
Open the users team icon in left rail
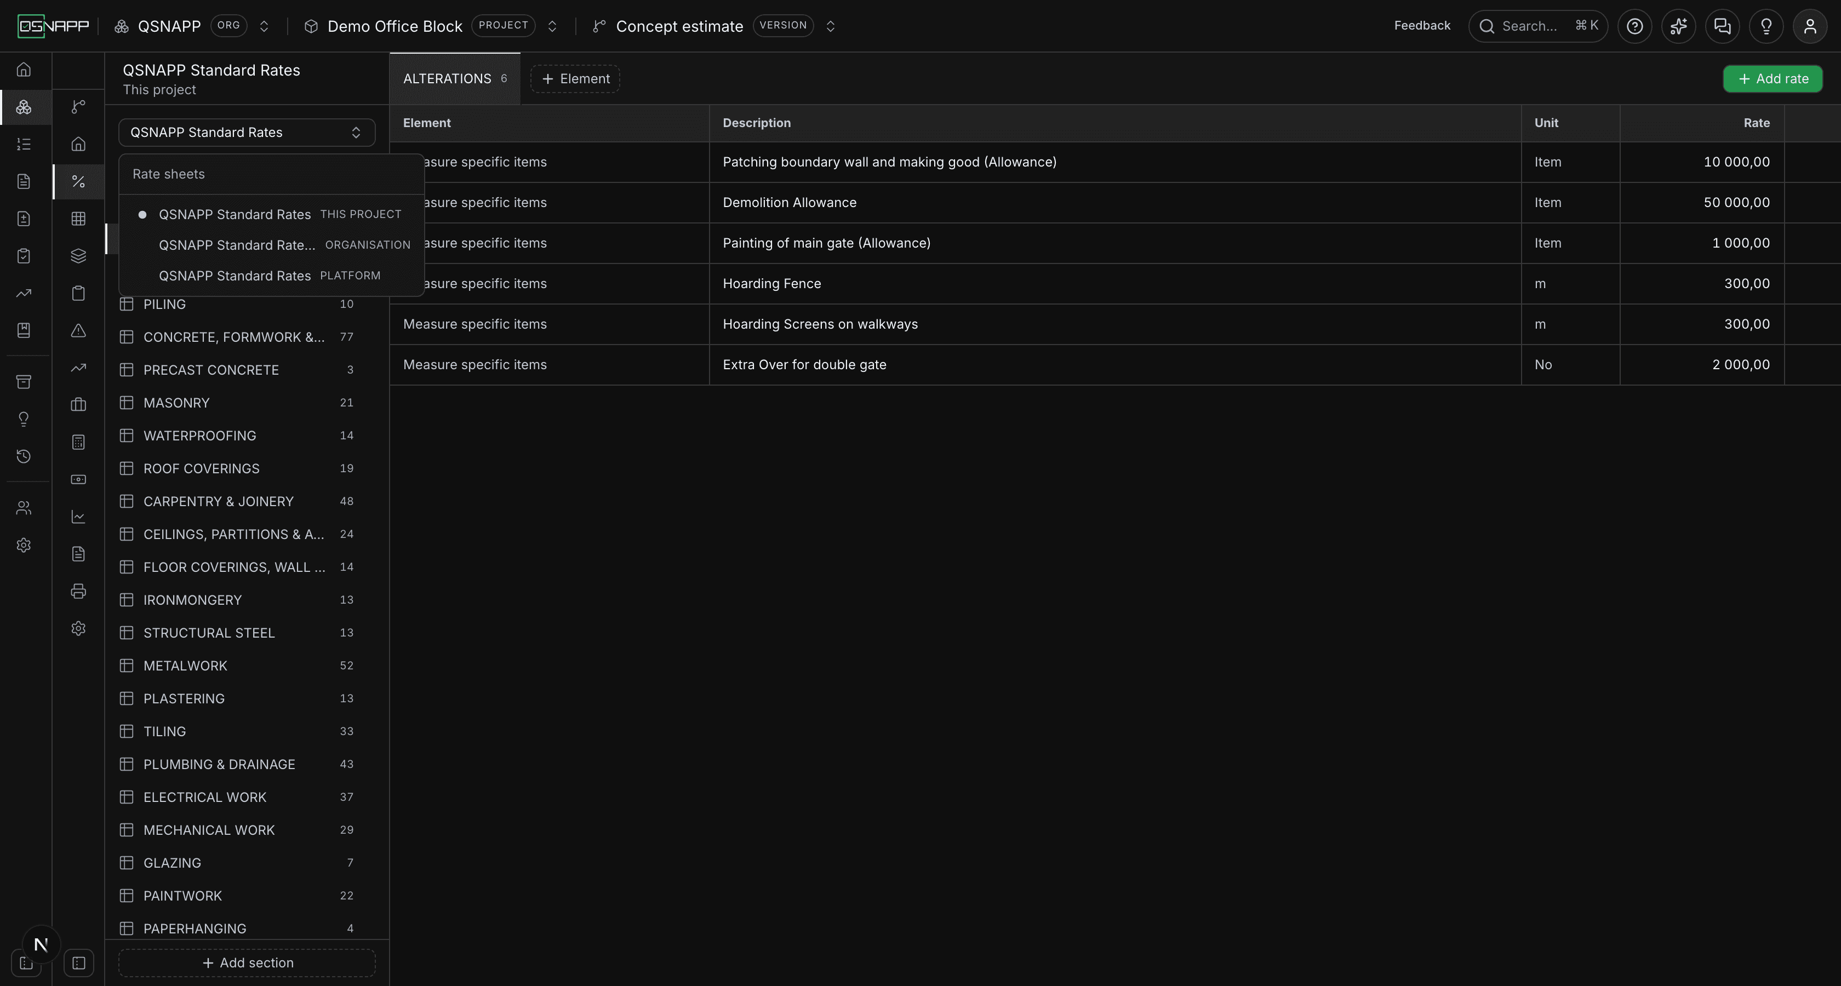(24, 508)
